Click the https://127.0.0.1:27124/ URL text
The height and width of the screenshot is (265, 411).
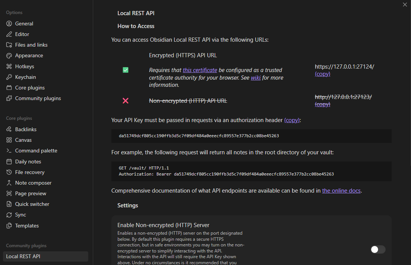(x=344, y=67)
